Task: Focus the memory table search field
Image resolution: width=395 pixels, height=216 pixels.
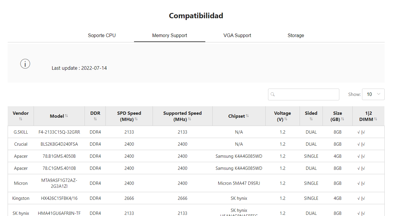Action: tap(304, 94)
